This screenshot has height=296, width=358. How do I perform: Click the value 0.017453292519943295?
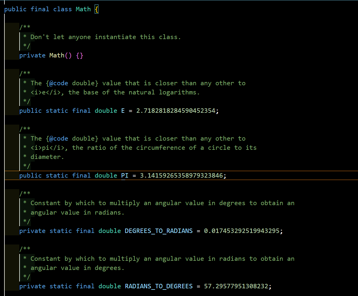point(241,231)
